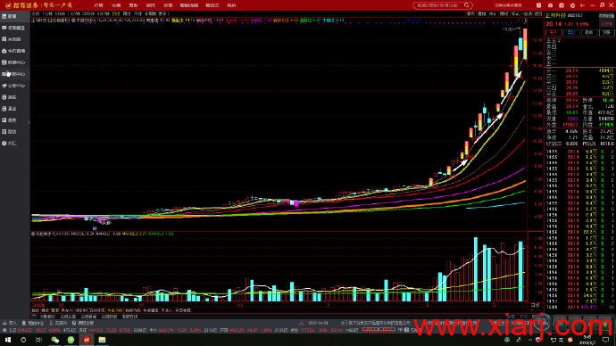Click the red trading app icon on taskbar
The height and width of the screenshot is (346, 616).
click(x=87, y=340)
